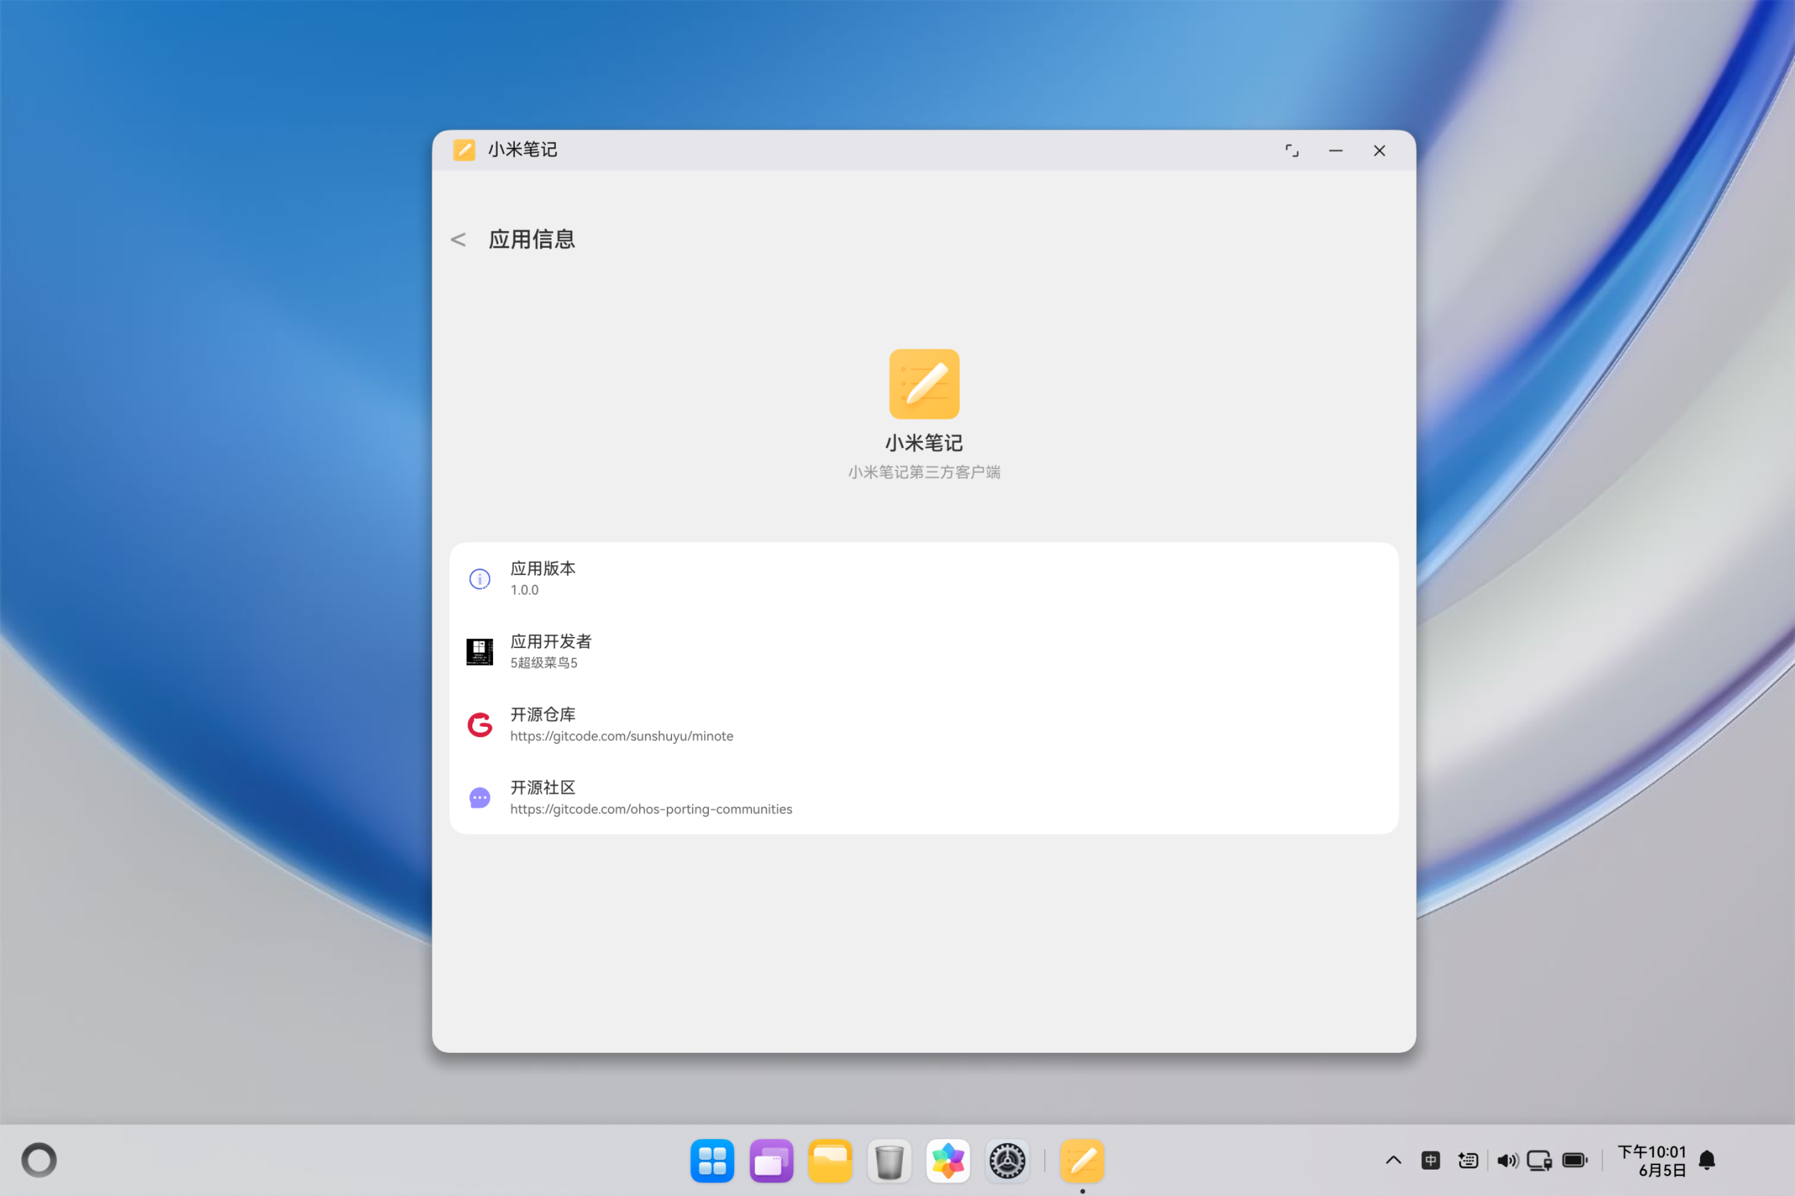Click the 小米笔记 name under the logo
This screenshot has height=1196, width=1795.
pos(924,443)
